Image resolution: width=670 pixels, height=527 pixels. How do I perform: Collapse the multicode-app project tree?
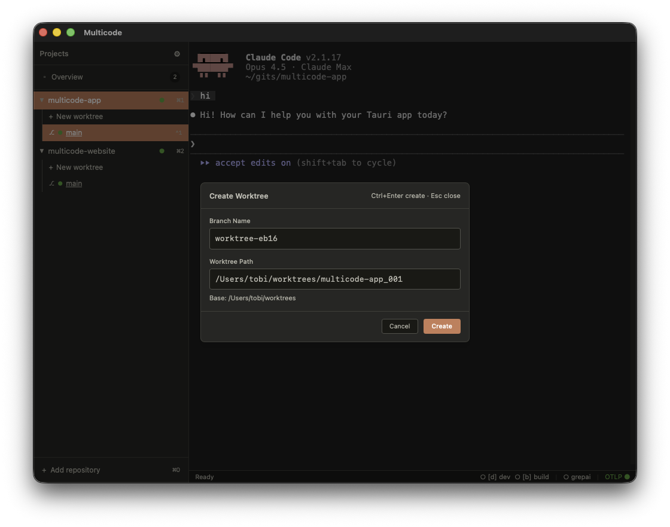(x=42, y=100)
